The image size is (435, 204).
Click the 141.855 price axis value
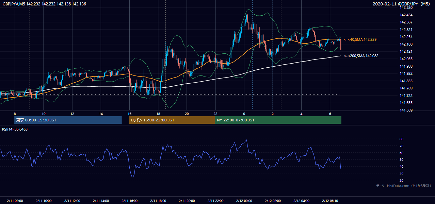click(x=406, y=81)
